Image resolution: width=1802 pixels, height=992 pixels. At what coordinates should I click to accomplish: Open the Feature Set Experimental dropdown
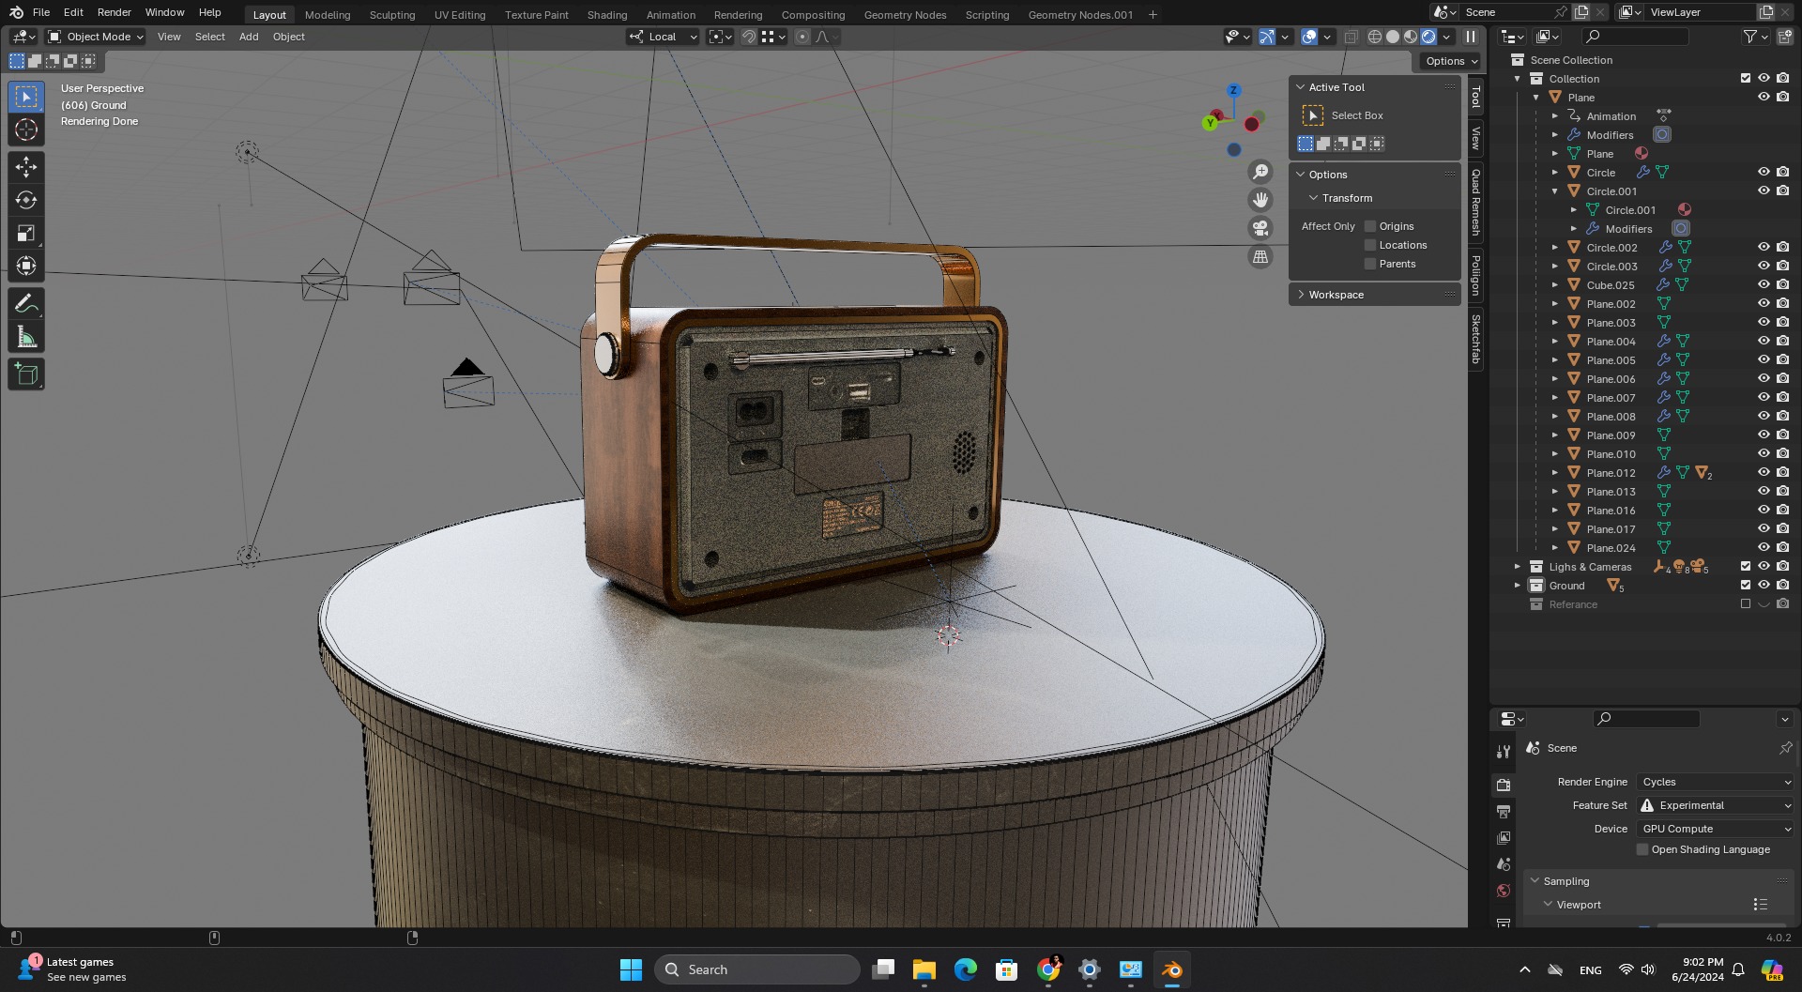(1716, 805)
